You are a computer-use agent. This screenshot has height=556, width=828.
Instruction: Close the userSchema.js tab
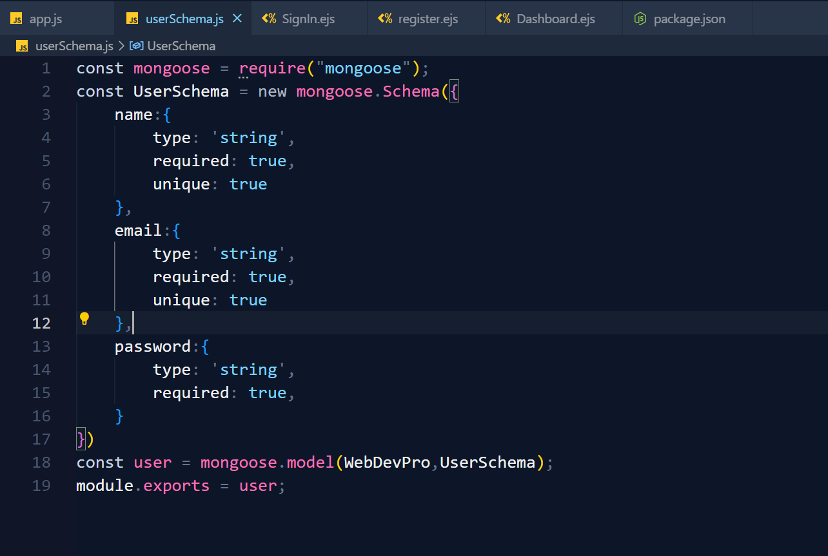237,19
